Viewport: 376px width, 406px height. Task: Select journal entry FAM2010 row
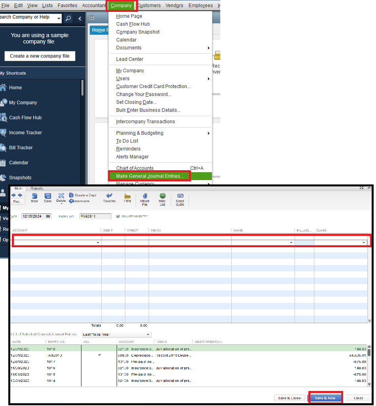click(189, 355)
